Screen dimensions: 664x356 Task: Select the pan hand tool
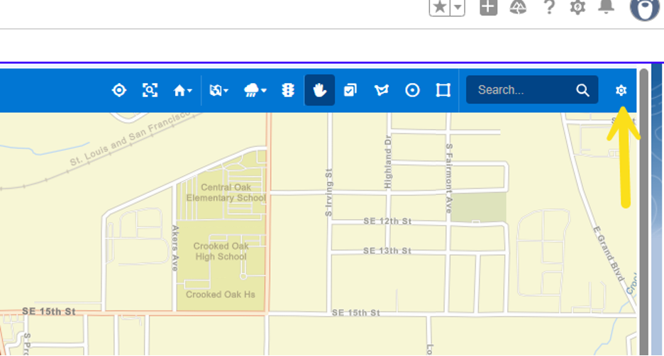click(x=320, y=90)
